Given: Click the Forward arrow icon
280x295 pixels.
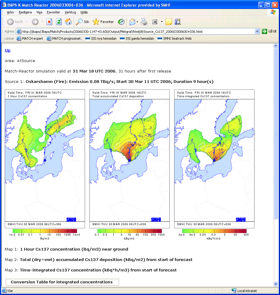Looking at the screenshot, I should 35,22.
